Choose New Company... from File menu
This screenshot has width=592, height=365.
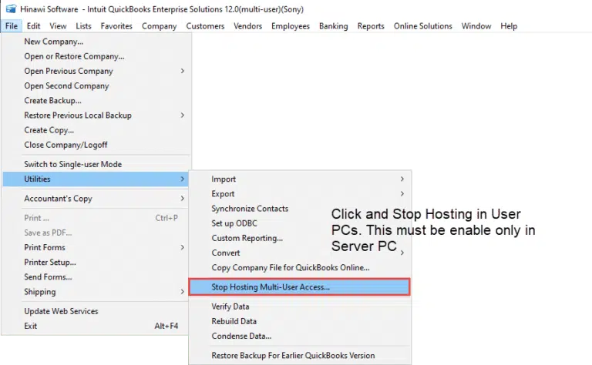coord(96,42)
